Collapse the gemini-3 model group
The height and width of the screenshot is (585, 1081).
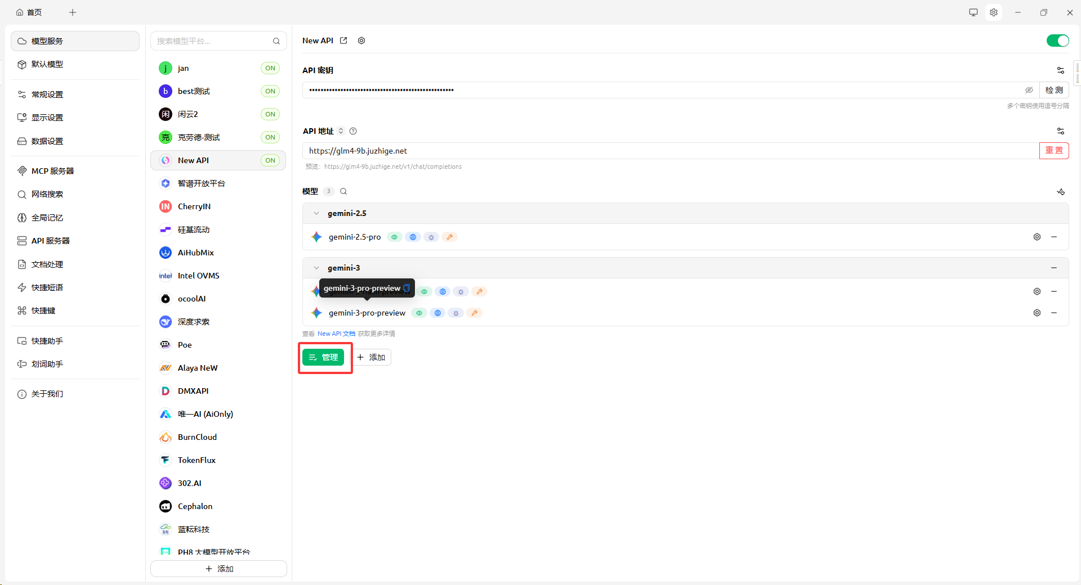pos(316,268)
